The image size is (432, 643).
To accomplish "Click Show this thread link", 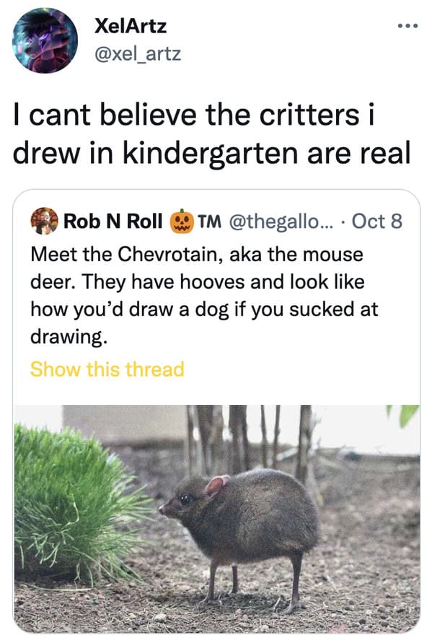I will coord(107,369).
